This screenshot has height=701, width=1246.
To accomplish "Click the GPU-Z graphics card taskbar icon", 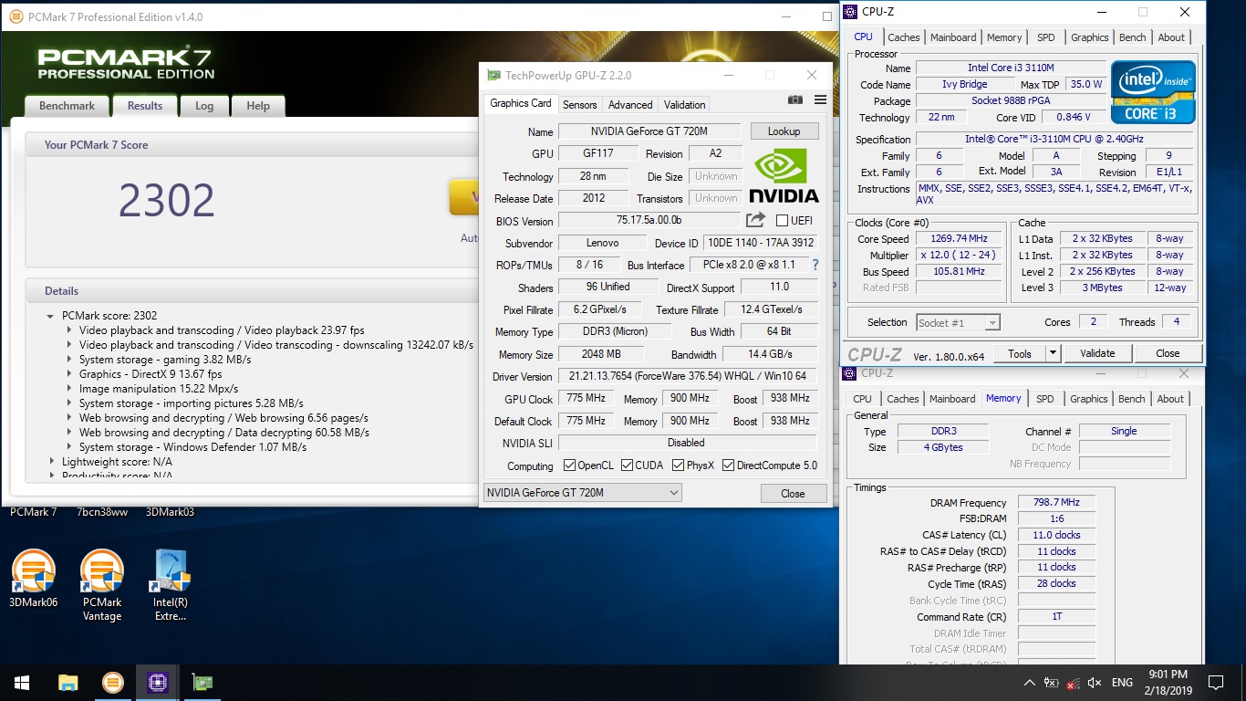I will [x=202, y=682].
